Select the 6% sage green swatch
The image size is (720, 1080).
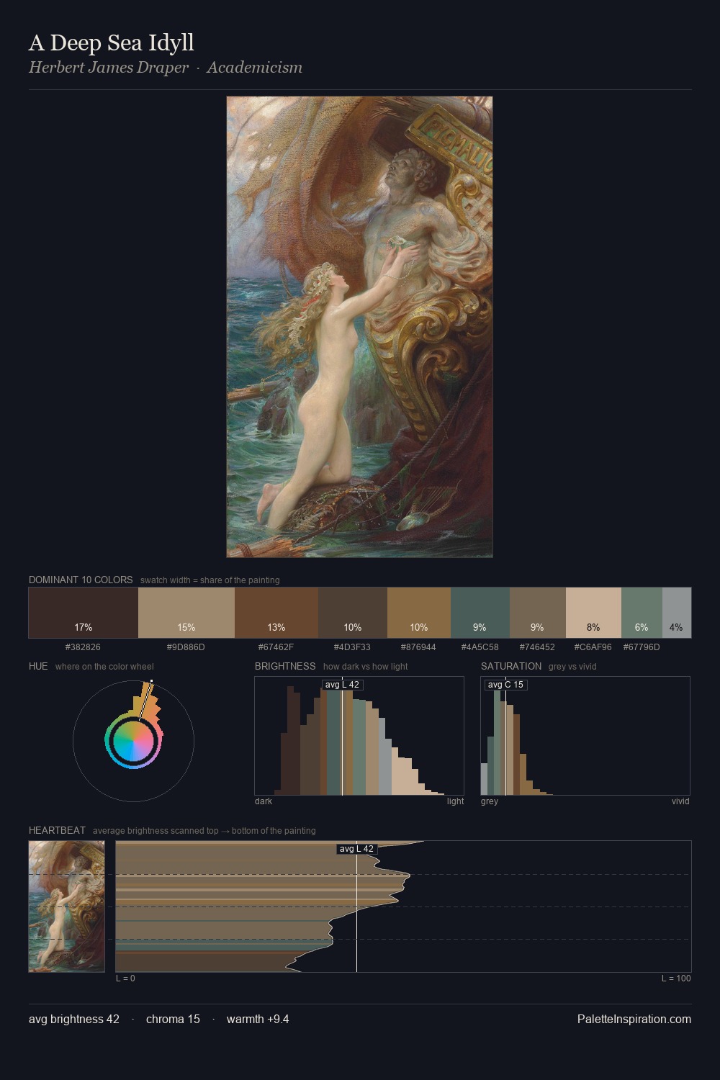pos(642,613)
